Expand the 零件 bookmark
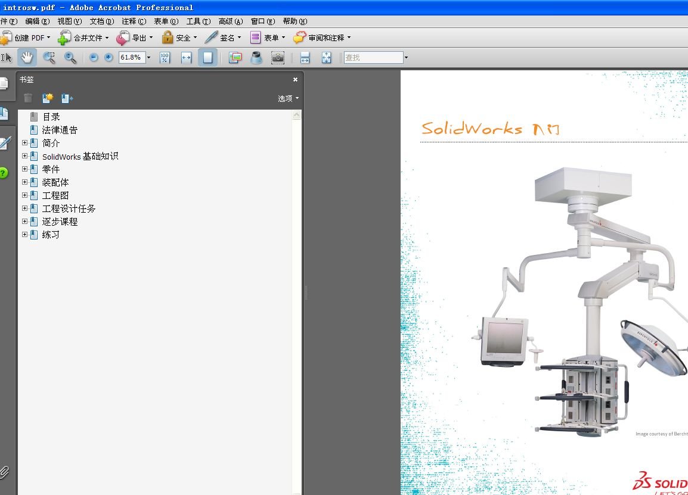The image size is (688, 495). [x=24, y=169]
